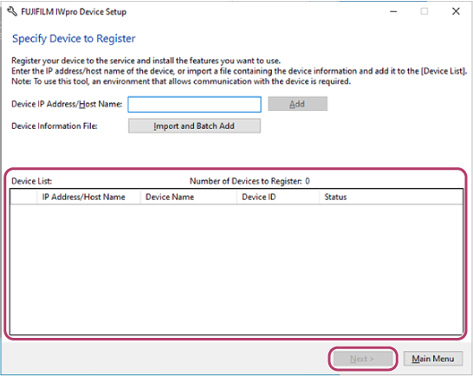Screen dimensions: 473x376
Task: Minimize the Device Setup window
Action: coord(393,12)
